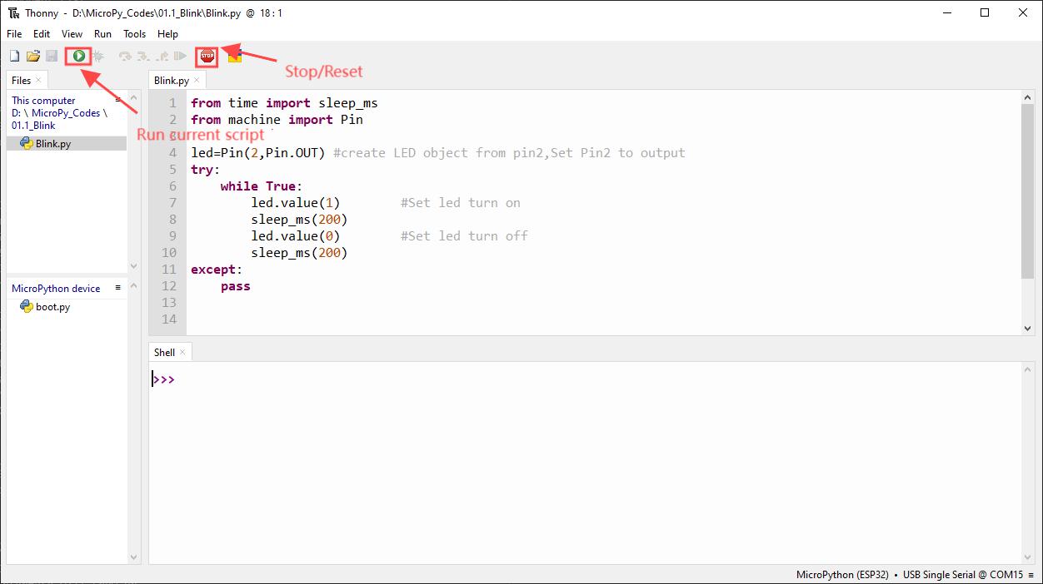Screen dimensions: 1043x584
Task: Click the Debug bug icon
Action: [98, 57]
